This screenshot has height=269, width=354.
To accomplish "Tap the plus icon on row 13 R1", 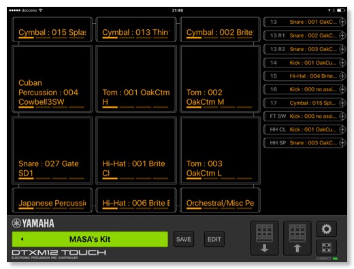I will (x=342, y=35).
